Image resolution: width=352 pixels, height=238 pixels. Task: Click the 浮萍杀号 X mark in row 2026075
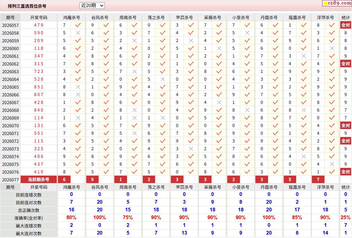332,164
